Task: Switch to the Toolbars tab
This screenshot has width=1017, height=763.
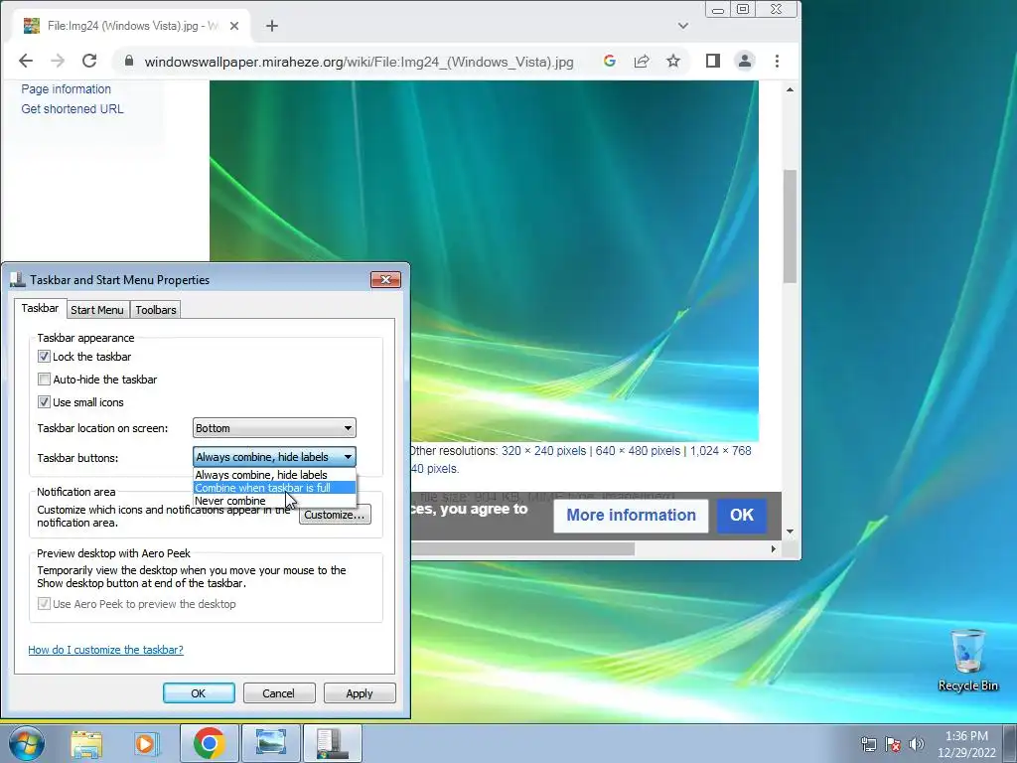Action: pos(156,310)
